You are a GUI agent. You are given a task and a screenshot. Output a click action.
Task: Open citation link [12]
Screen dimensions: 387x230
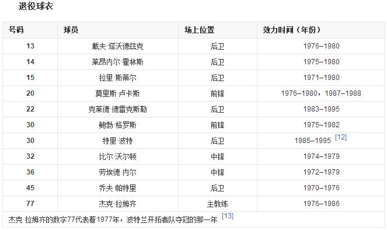point(341,137)
